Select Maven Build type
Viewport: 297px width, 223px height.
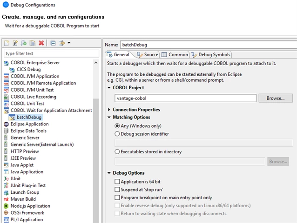23,199
